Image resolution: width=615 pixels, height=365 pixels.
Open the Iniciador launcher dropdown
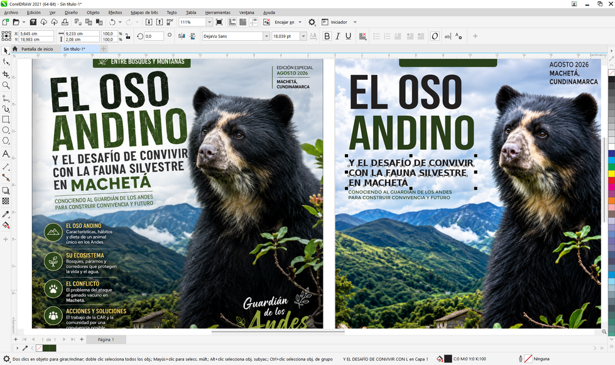click(x=355, y=23)
